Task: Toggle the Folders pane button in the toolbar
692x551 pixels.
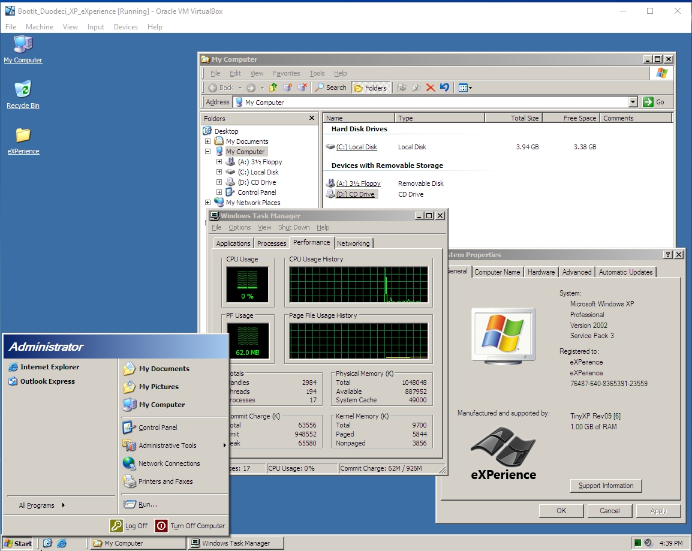Action: [x=371, y=88]
